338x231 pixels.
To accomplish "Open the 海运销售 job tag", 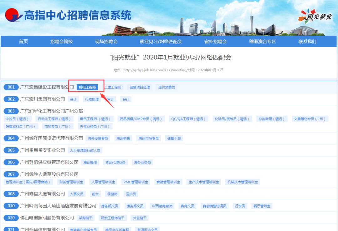I will pyautogui.click(x=123, y=138).
